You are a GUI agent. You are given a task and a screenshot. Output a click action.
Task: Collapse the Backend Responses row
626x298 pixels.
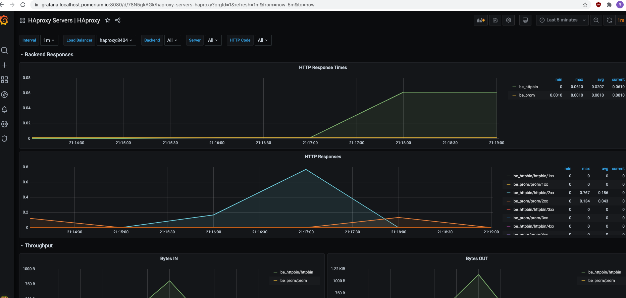click(47, 55)
